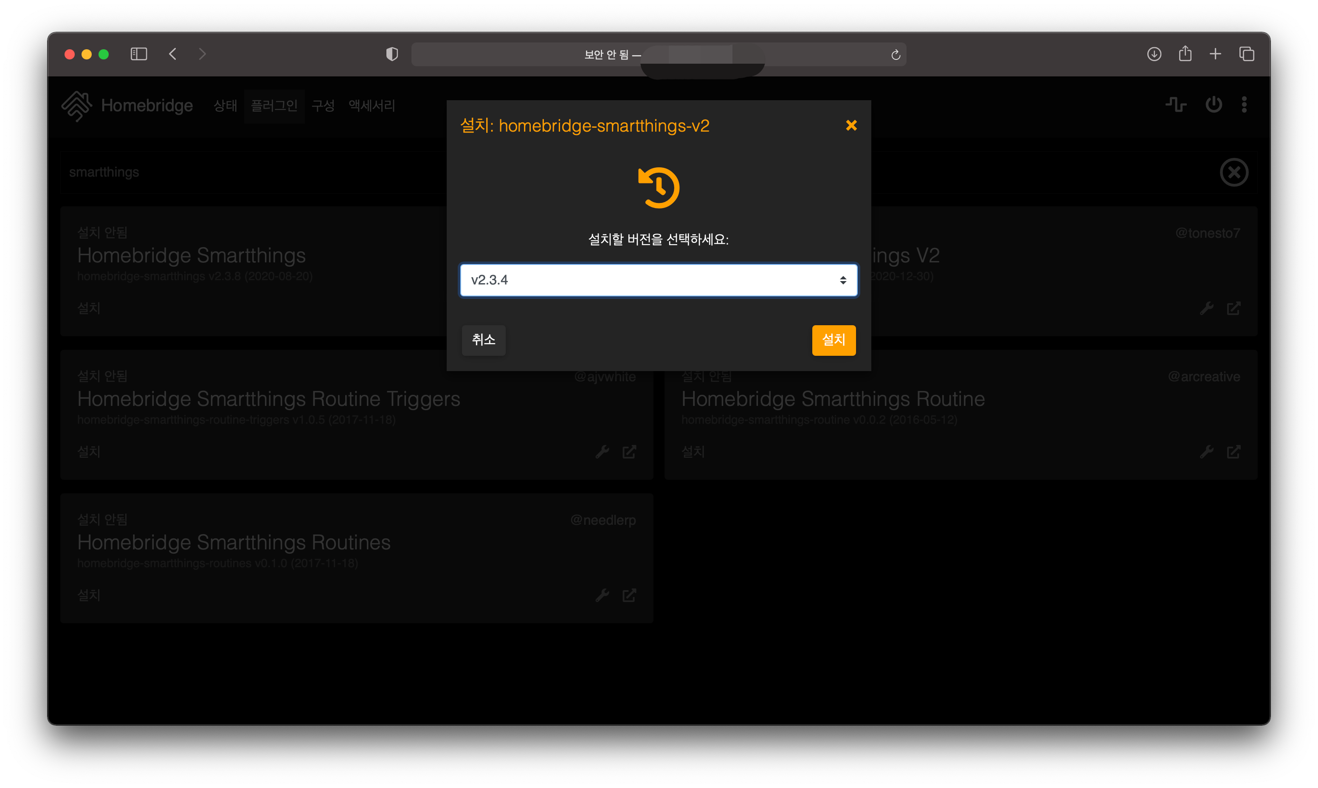Screen dimensions: 1318x788
Task: Open external link for Smartthings Routines plugin
Action: point(629,595)
